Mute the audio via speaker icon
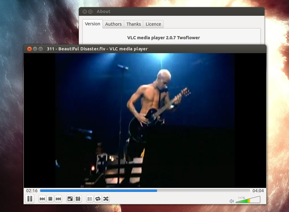 [x=231, y=201]
